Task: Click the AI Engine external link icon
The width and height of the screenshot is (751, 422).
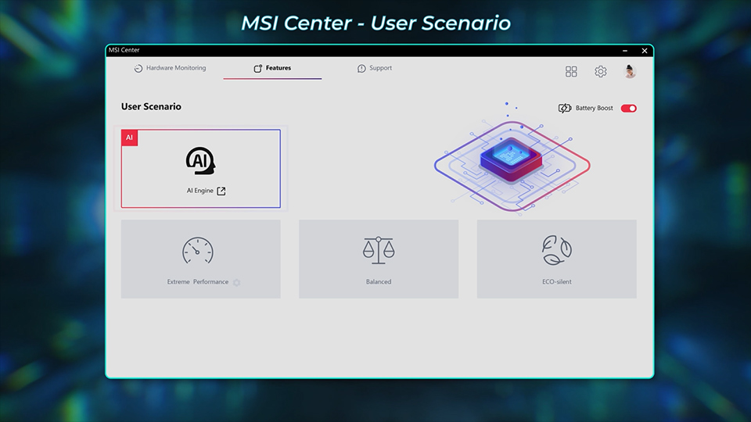Action: 221,191
